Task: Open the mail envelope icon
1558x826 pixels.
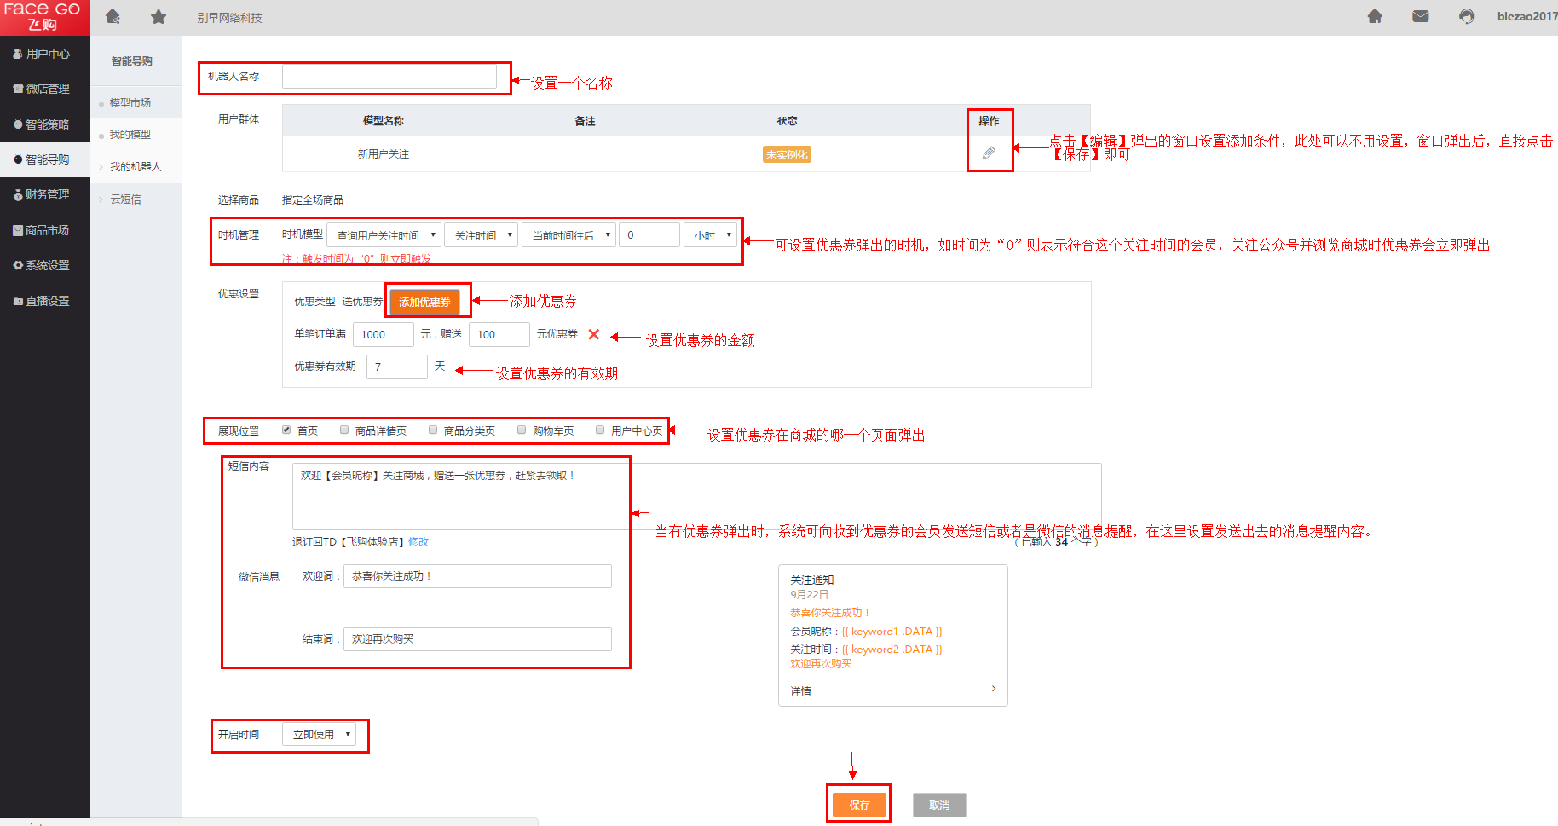Action: click(1420, 16)
